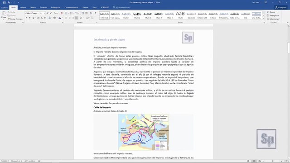The height and width of the screenshot is (163, 290).
Task: Activate Copiar formato painter
Action: [15, 19]
